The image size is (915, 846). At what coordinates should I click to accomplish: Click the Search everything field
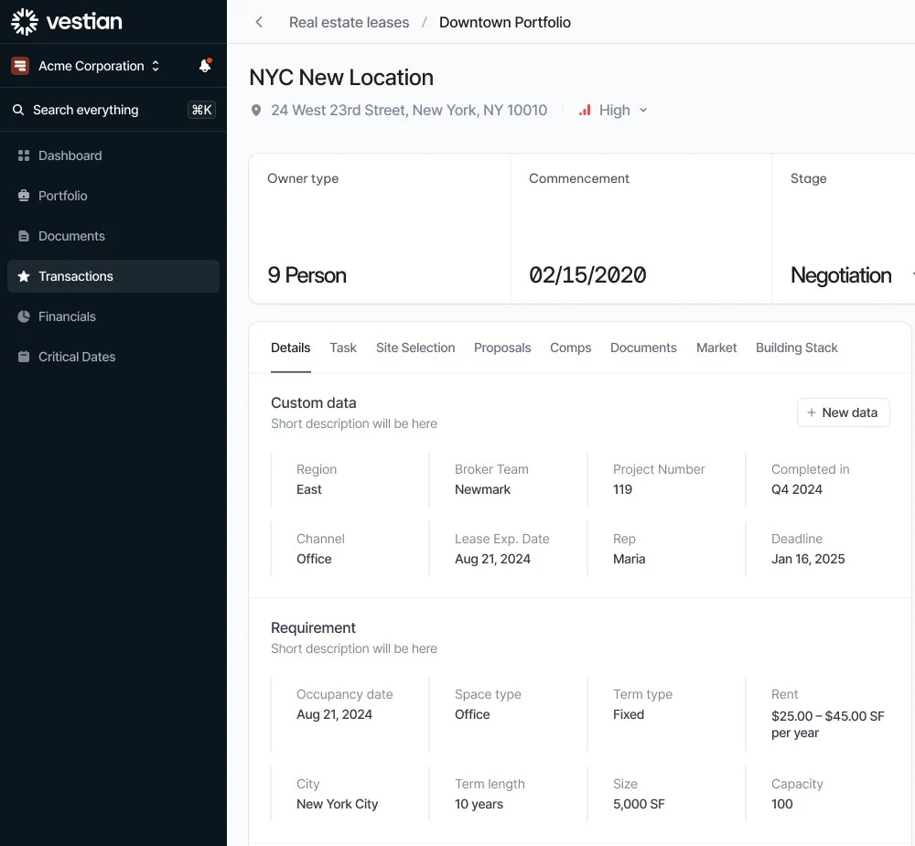coord(113,110)
